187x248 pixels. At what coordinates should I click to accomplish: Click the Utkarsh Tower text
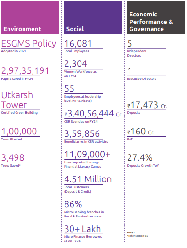pyautogui.click(x=17, y=100)
